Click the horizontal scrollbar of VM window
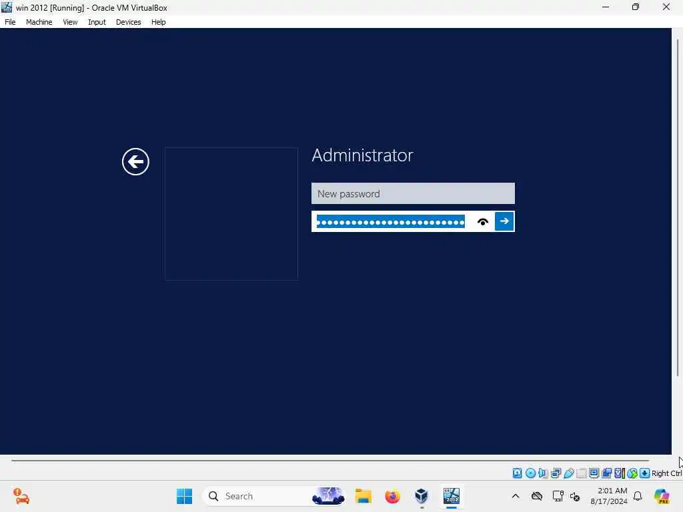The height and width of the screenshot is (512, 683). 330,460
